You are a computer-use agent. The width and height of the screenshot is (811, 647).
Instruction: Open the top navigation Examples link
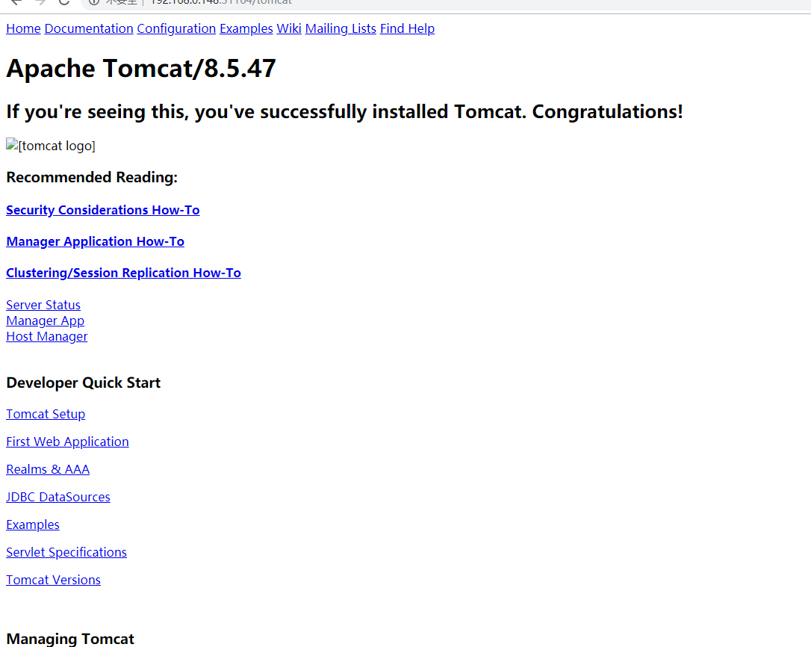pos(246,28)
